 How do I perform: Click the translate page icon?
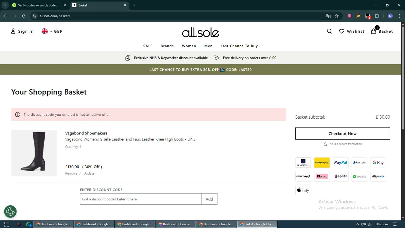click(328, 16)
